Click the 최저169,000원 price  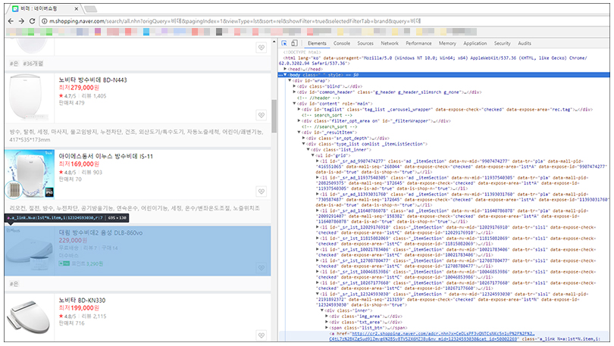click(x=79, y=164)
